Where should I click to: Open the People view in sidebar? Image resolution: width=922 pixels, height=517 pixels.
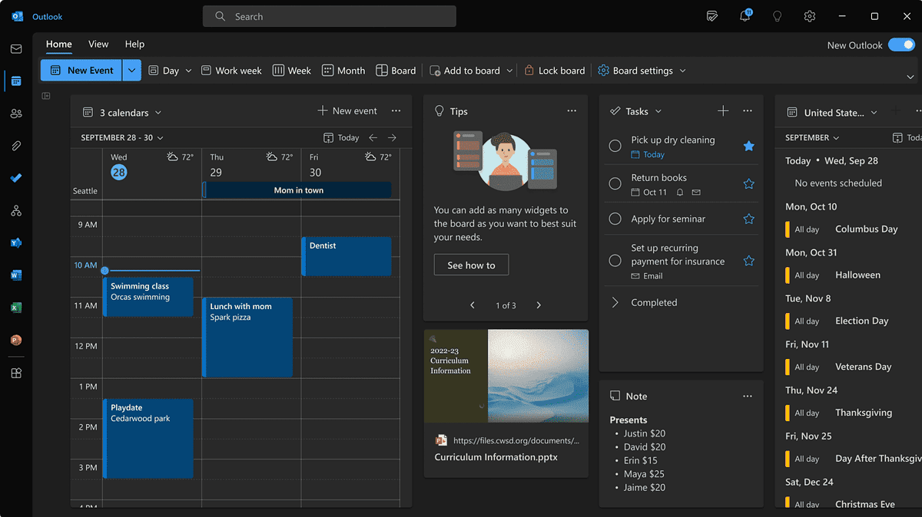tap(15, 114)
